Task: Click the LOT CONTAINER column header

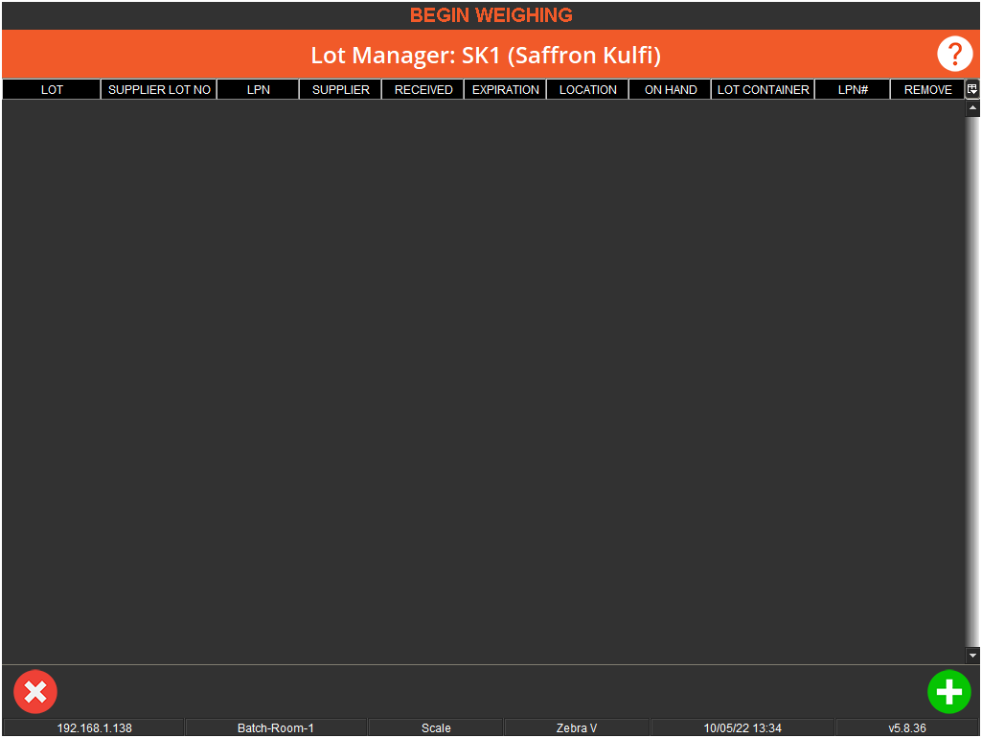Action: click(x=764, y=90)
